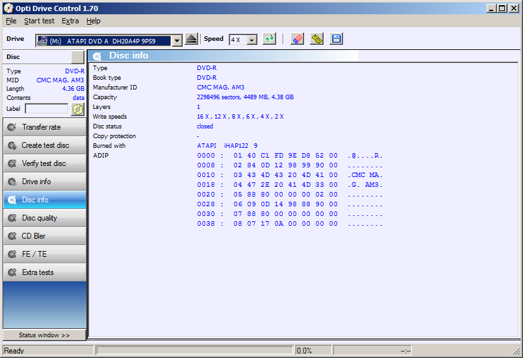
Task: Click the elapsed time status cell
Action: click(x=372, y=350)
